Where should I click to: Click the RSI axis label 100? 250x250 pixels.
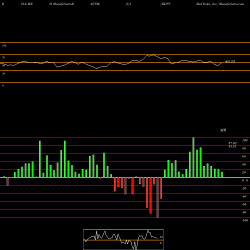[x=4, y=45]
